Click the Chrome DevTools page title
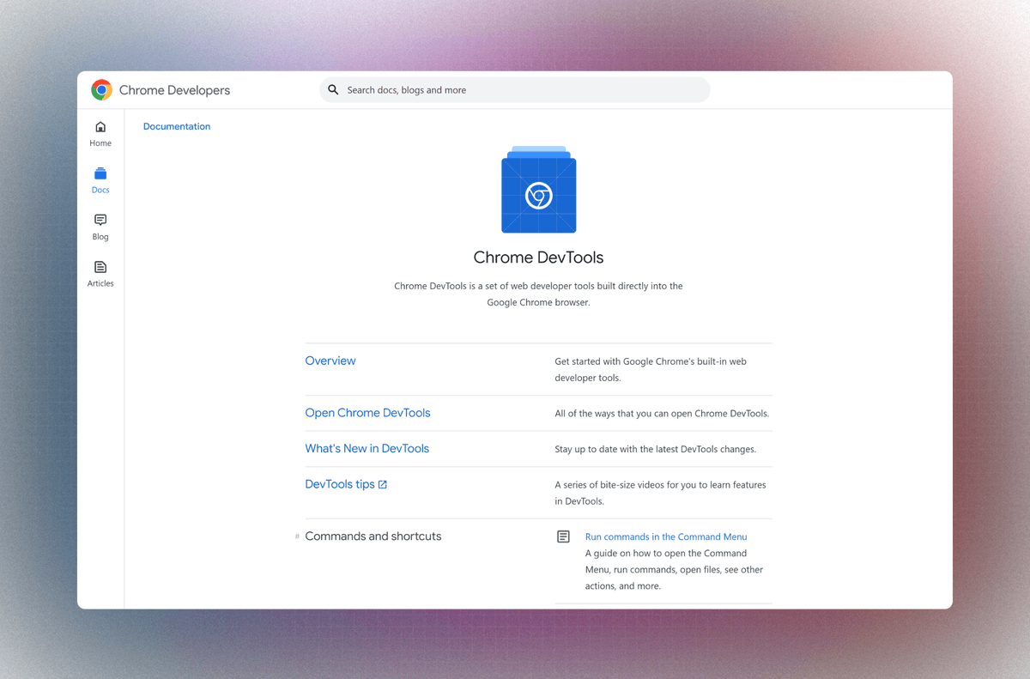This screenshot has width=1030, height=679. pyautogui.click(x=539, y=258)
